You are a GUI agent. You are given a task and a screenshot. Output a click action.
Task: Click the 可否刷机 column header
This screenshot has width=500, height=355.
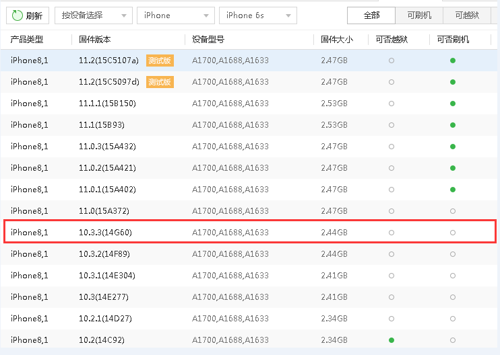[x=453, y=40]
